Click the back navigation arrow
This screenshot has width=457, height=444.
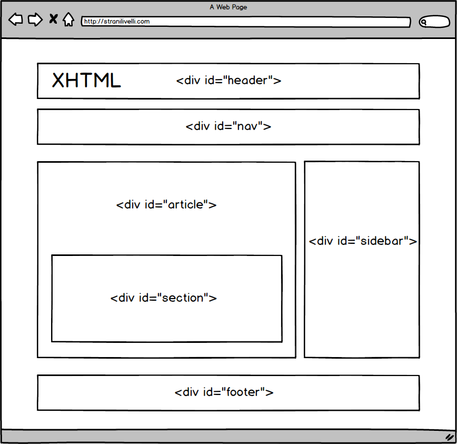[x=15, y=19]
